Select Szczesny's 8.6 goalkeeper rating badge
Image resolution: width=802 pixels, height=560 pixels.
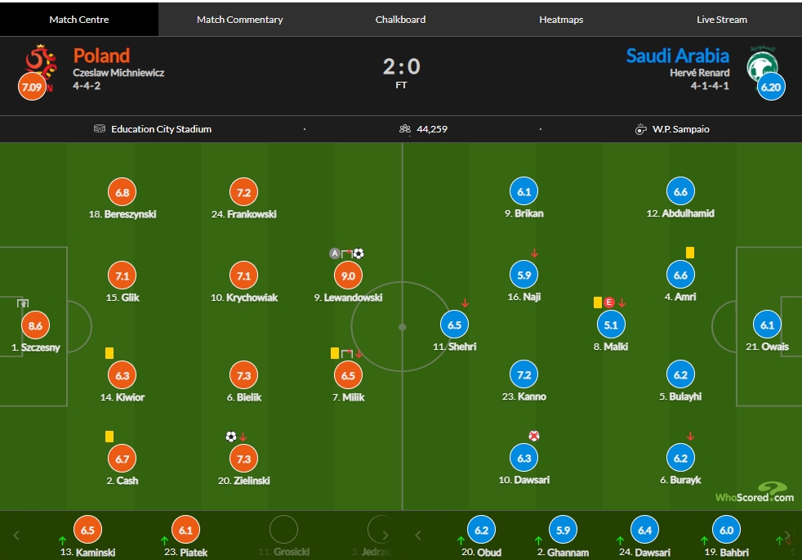(x=35, y=325)
